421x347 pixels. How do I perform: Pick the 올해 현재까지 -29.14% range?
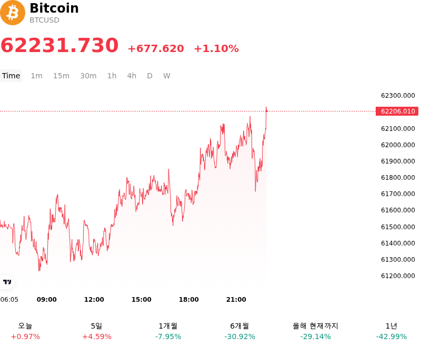pos(315,331)
